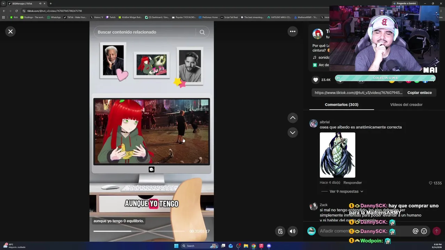Expand Ver 9 respuestas replies
The width and height of the screenshot is (445, 250).
click(x=346, y=191)
